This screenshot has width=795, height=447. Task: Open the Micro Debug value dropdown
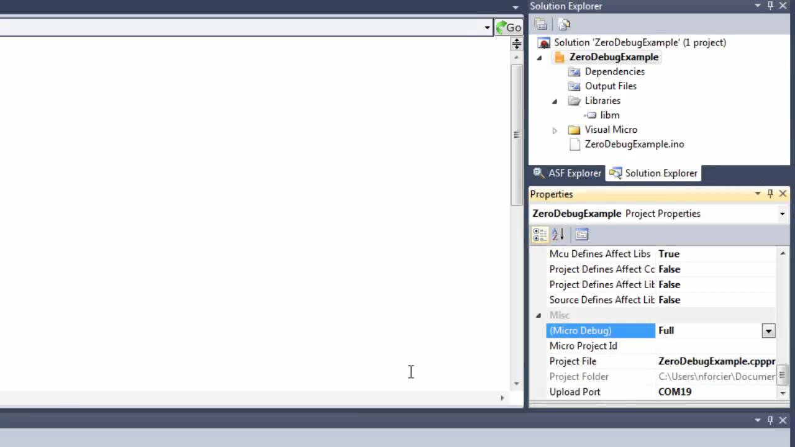(x=768, y=331)
